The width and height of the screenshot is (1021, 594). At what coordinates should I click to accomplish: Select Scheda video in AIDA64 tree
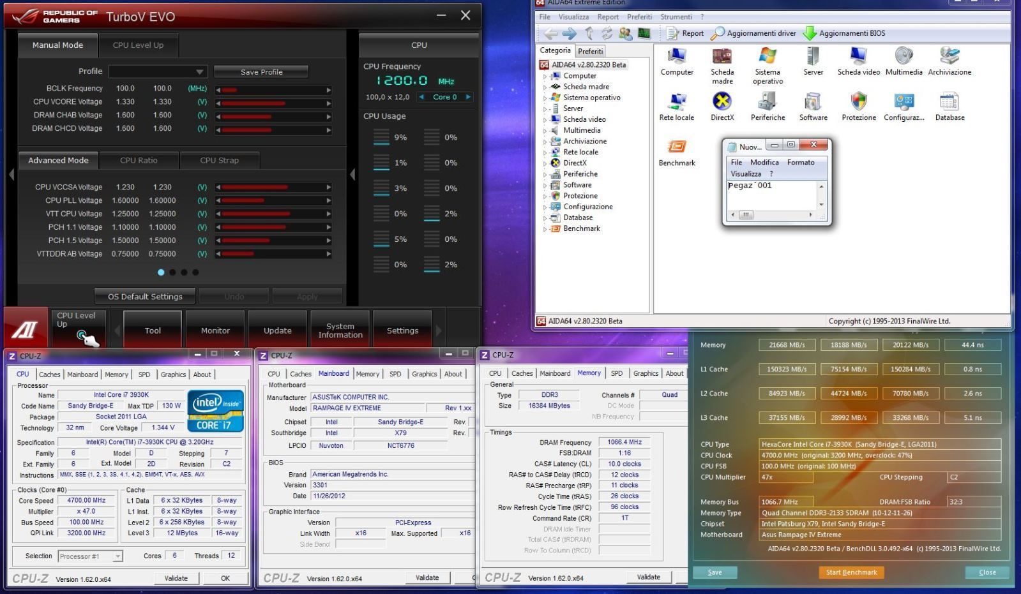pyautogui.click(x=584, y=119)
